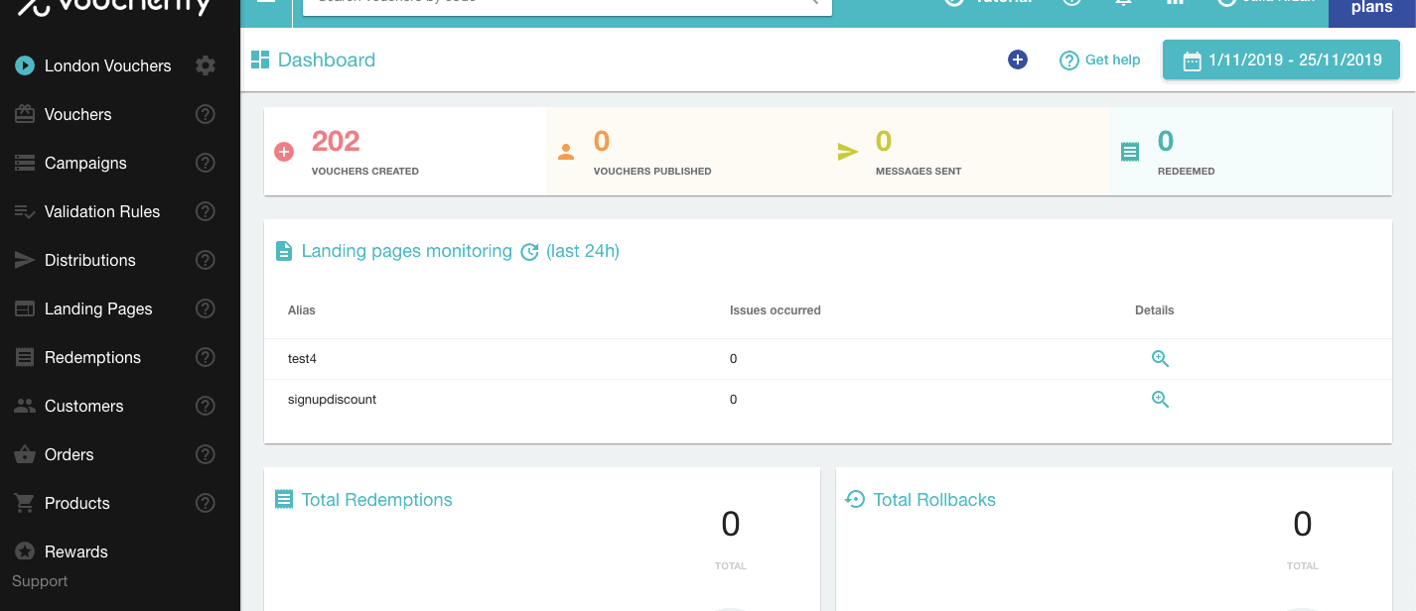Open Validation Rules section

point(102,211)
